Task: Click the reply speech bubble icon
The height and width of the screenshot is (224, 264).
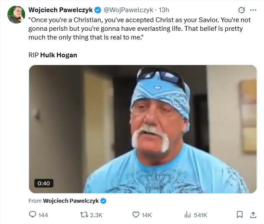Action: 33,214
